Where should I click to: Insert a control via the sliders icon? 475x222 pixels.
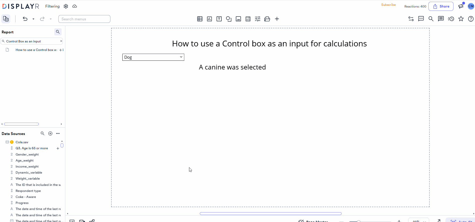pyautogui.click(x=258, y=19)
